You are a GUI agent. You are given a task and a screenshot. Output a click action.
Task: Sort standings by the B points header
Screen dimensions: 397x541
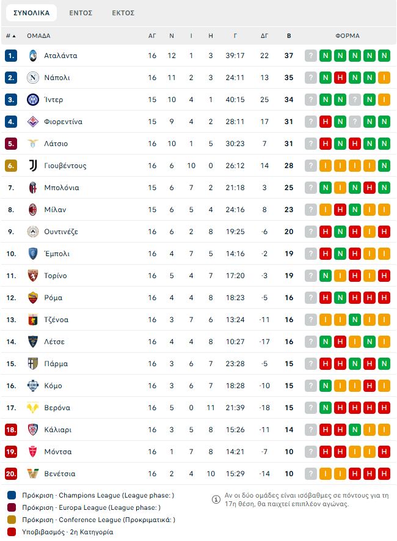click(289, 36)
